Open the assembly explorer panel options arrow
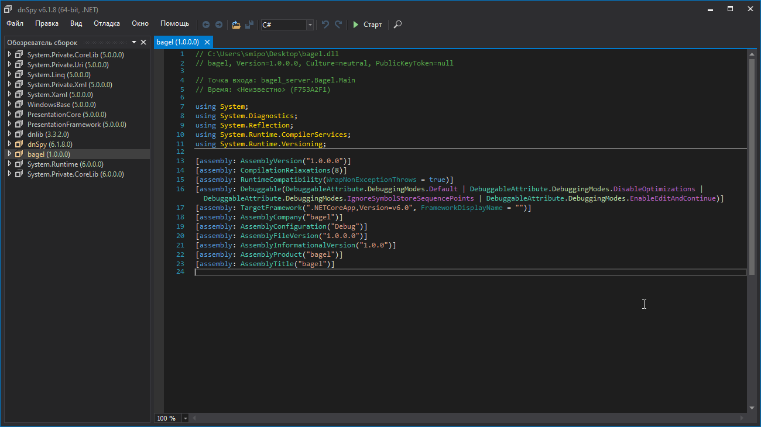The image size is (761, 427). tap(133, 42)
